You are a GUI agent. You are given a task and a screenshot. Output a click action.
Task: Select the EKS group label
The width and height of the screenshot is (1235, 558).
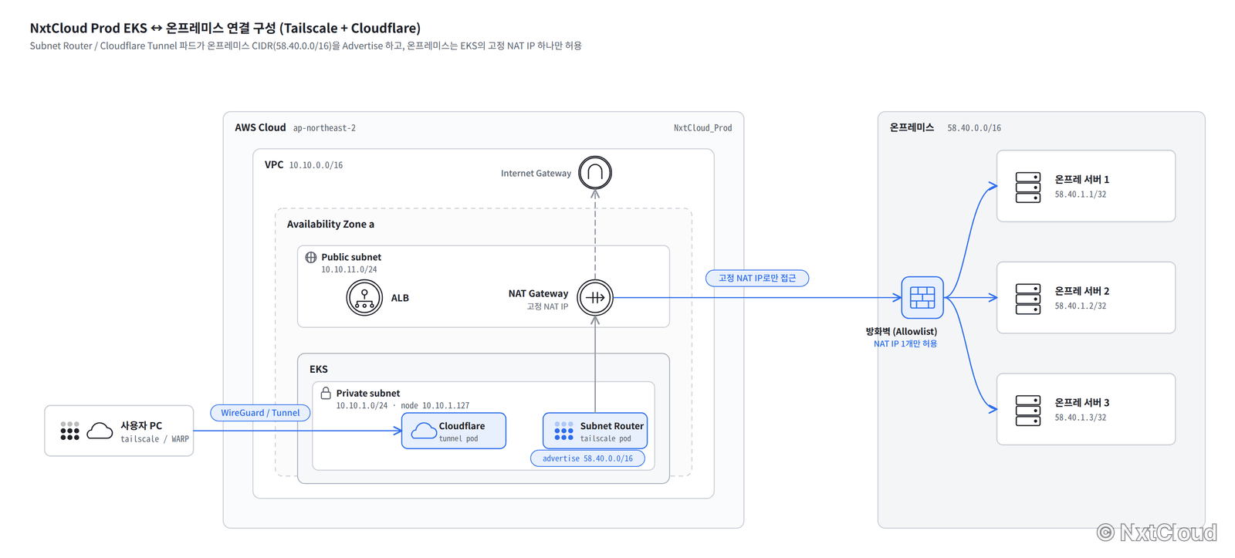[318, 369]
